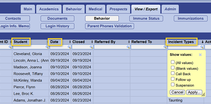
Task: Check the (All values) checkbox
Action: [x=173, y=62]
